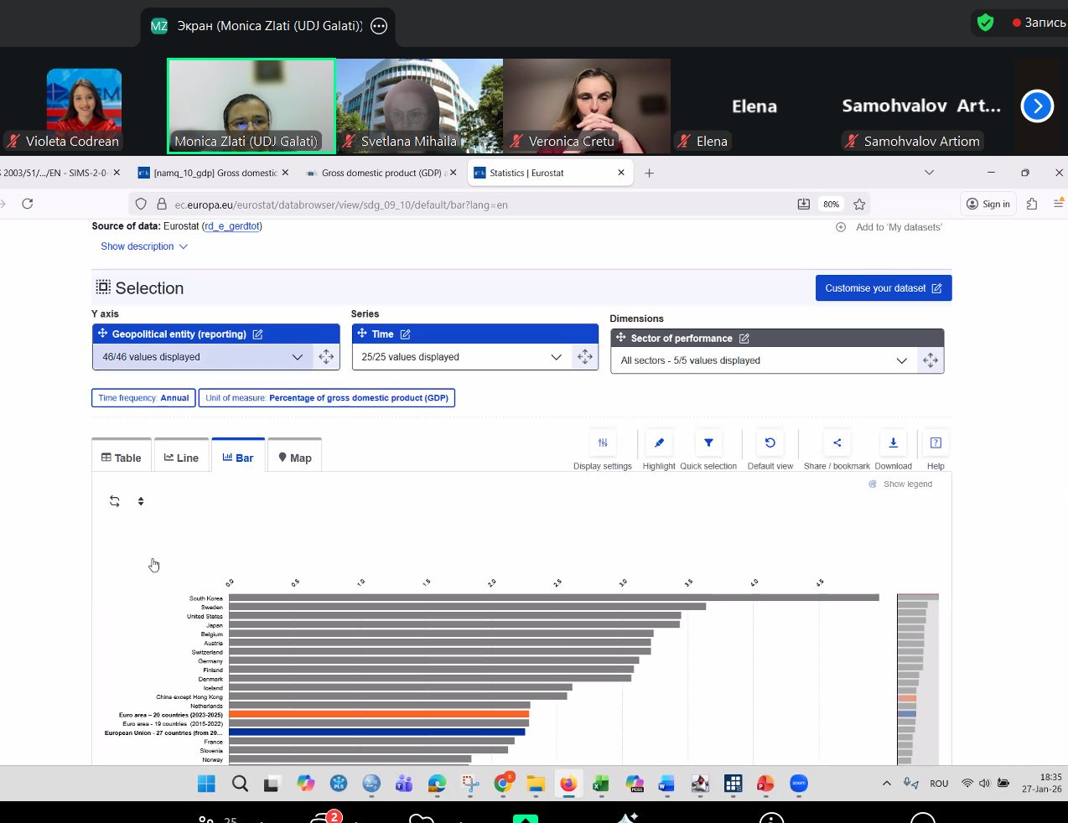1068x823 pixels.
Task: Swap axes using the swap arrows icon
Action: [x=115, y=501]
